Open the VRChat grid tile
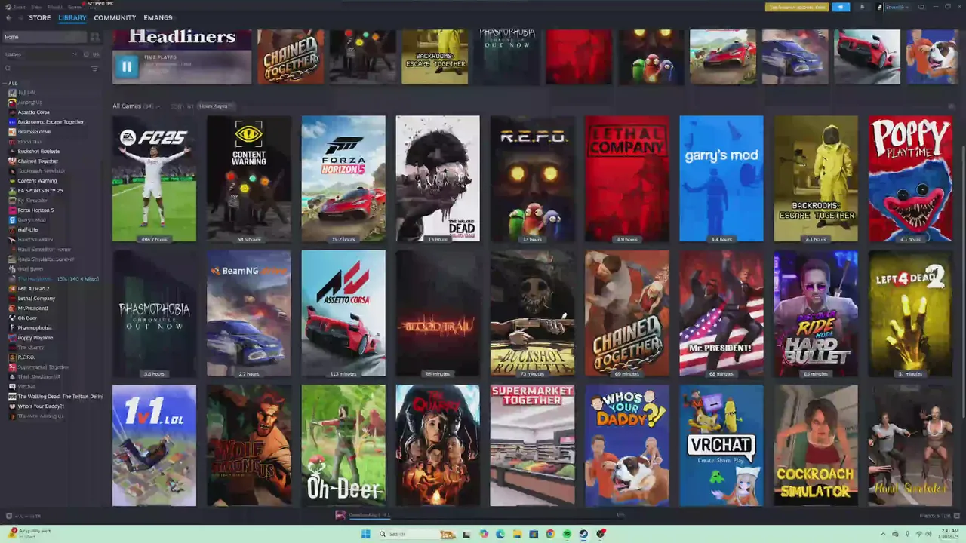The height and width of the screenshot is (543, 966). point(721,446)
